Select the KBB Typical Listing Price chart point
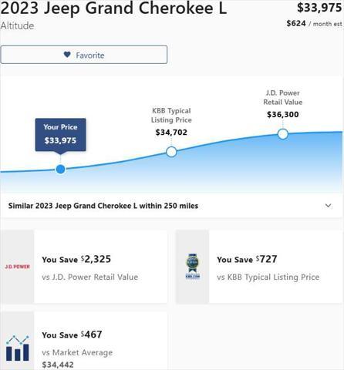 [171, 152]
